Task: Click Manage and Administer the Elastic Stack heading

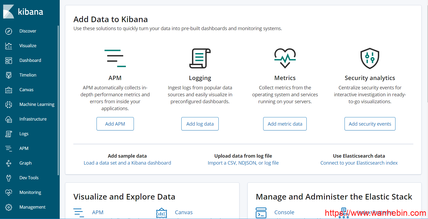Action: [x=334, y=197]
